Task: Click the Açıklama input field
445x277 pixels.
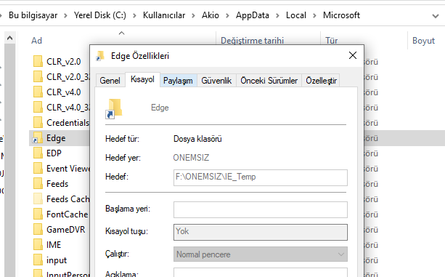Action: click(260, 272)
